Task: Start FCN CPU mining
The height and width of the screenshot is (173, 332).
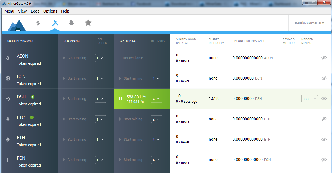Action: point(75,160)
